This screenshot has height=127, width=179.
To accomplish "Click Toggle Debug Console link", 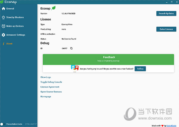I will [51, 82].
